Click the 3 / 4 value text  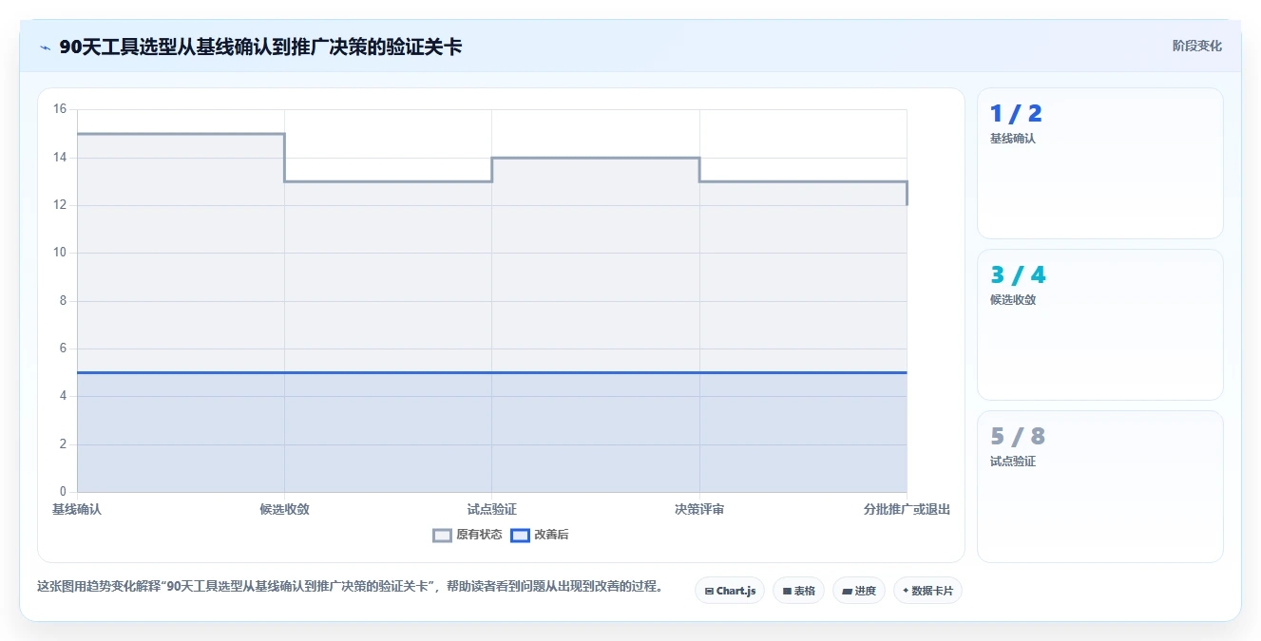click(1018, 275)
